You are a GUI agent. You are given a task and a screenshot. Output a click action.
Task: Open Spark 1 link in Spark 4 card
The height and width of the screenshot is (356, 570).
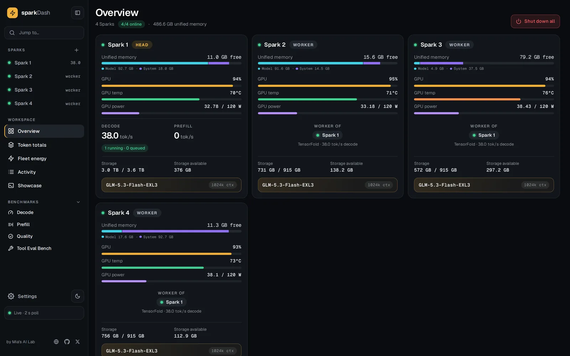coord(171,302)
